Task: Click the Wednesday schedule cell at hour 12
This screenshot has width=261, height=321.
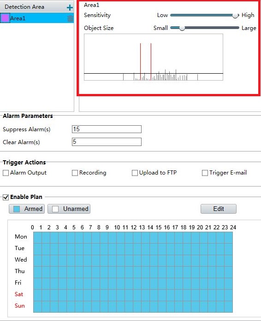Action: pos(137,261)
